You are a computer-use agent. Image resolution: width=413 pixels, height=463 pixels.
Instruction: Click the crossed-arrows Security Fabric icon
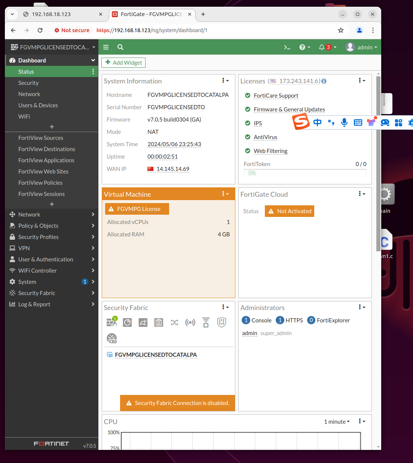click(x=174, y=322)
